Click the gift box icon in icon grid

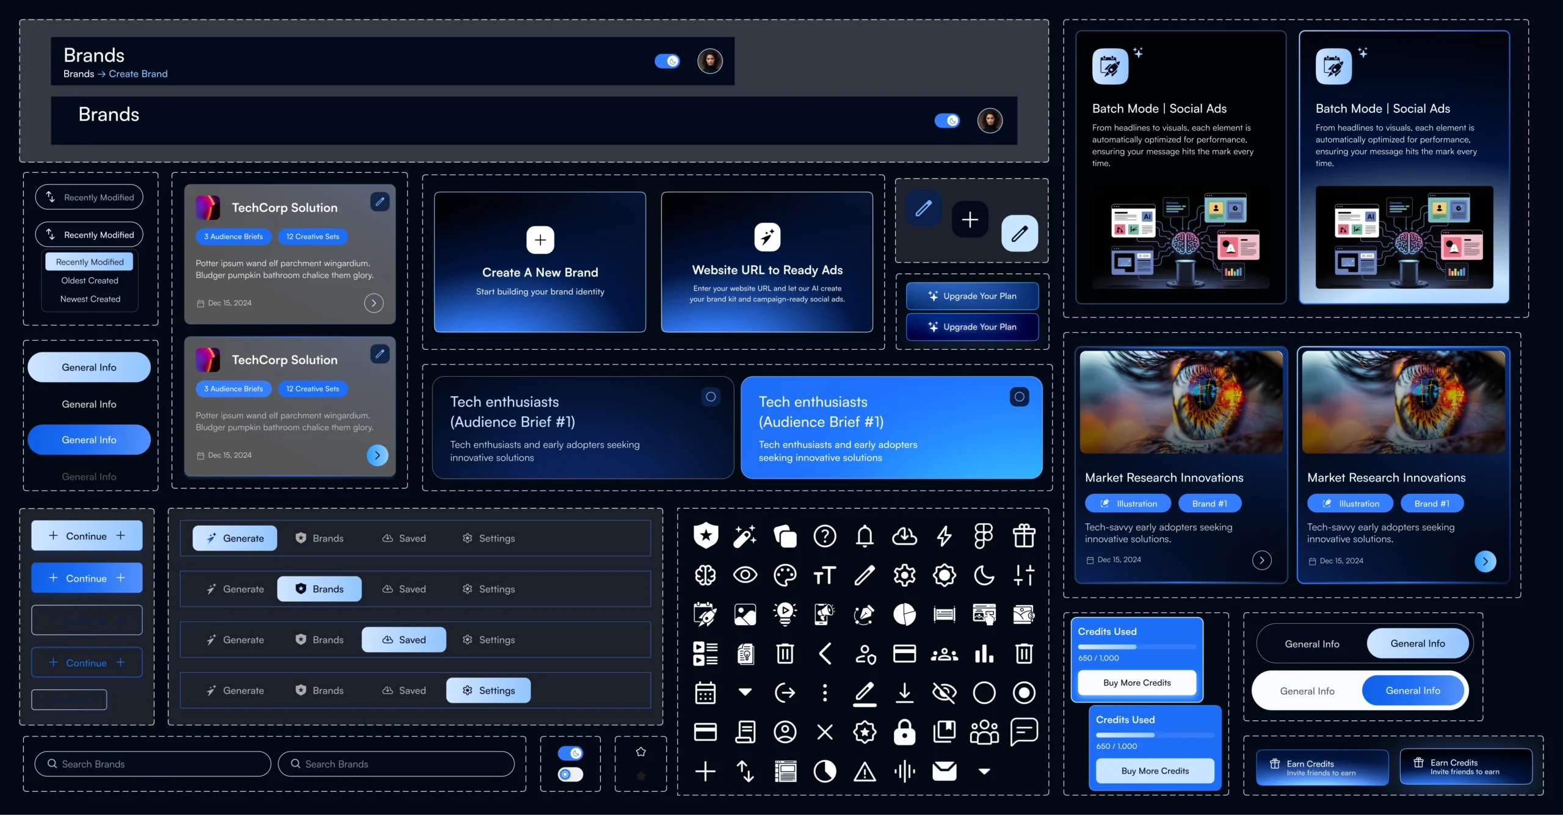(1024, 536)
